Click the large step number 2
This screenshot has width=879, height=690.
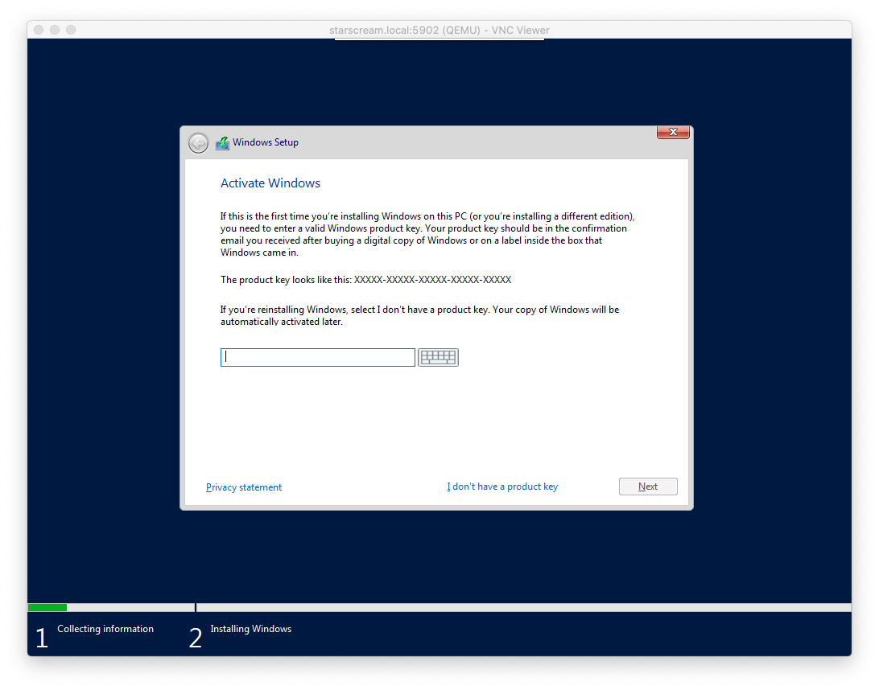tap(196, 639)
